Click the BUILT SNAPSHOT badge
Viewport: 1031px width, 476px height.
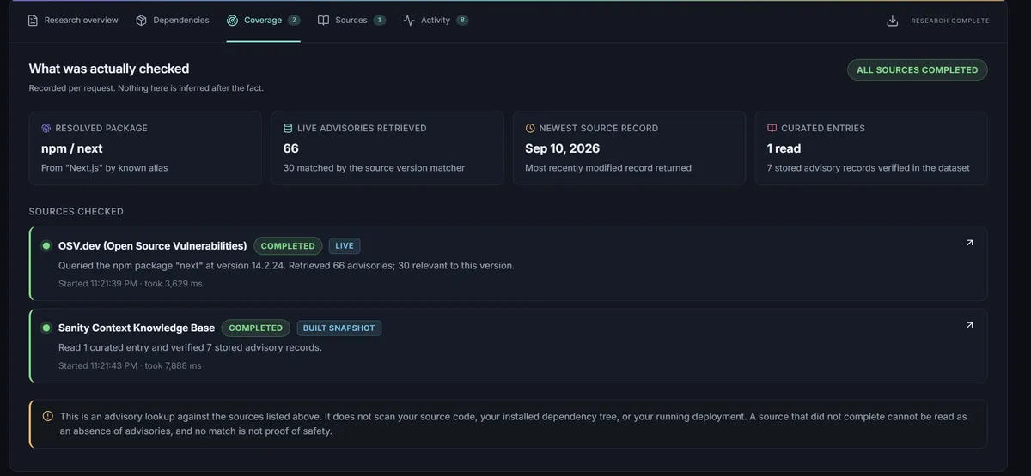[x=339, y=328]
